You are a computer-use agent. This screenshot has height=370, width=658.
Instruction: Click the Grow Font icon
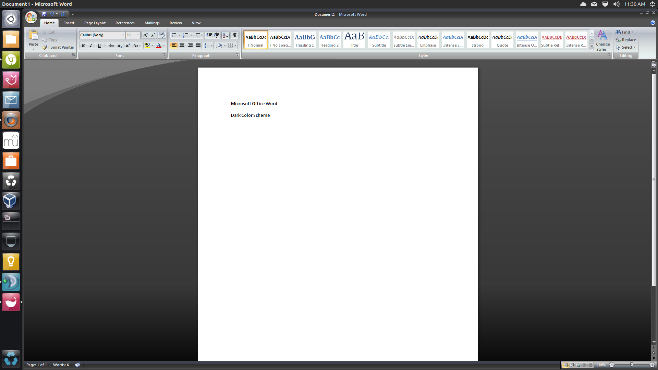145,35
